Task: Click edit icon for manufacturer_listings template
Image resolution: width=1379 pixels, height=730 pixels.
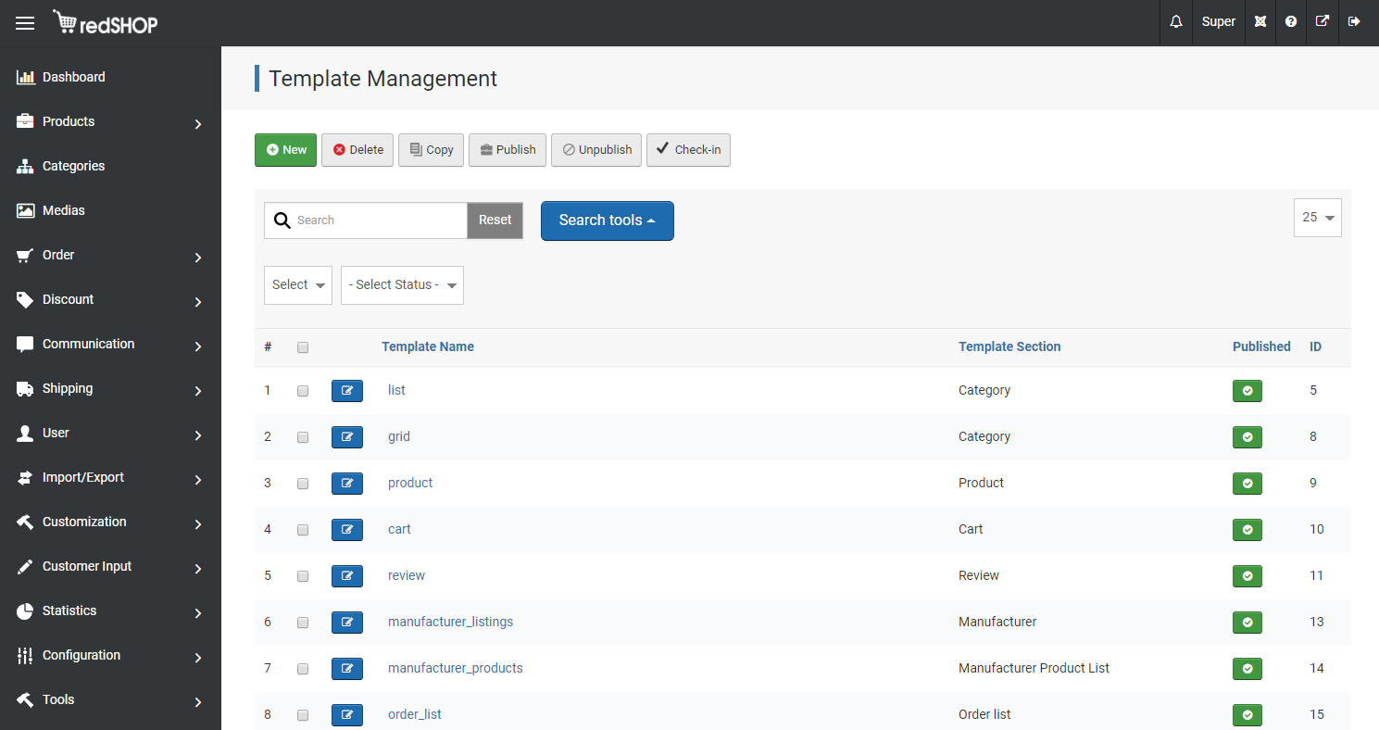Action: click(347, 623)
